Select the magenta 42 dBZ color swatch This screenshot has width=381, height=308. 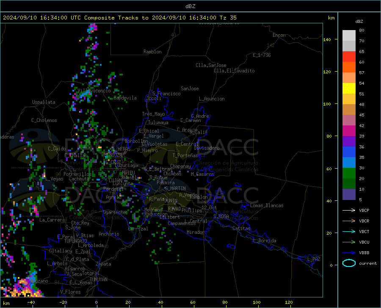click(x=349, y=131)
